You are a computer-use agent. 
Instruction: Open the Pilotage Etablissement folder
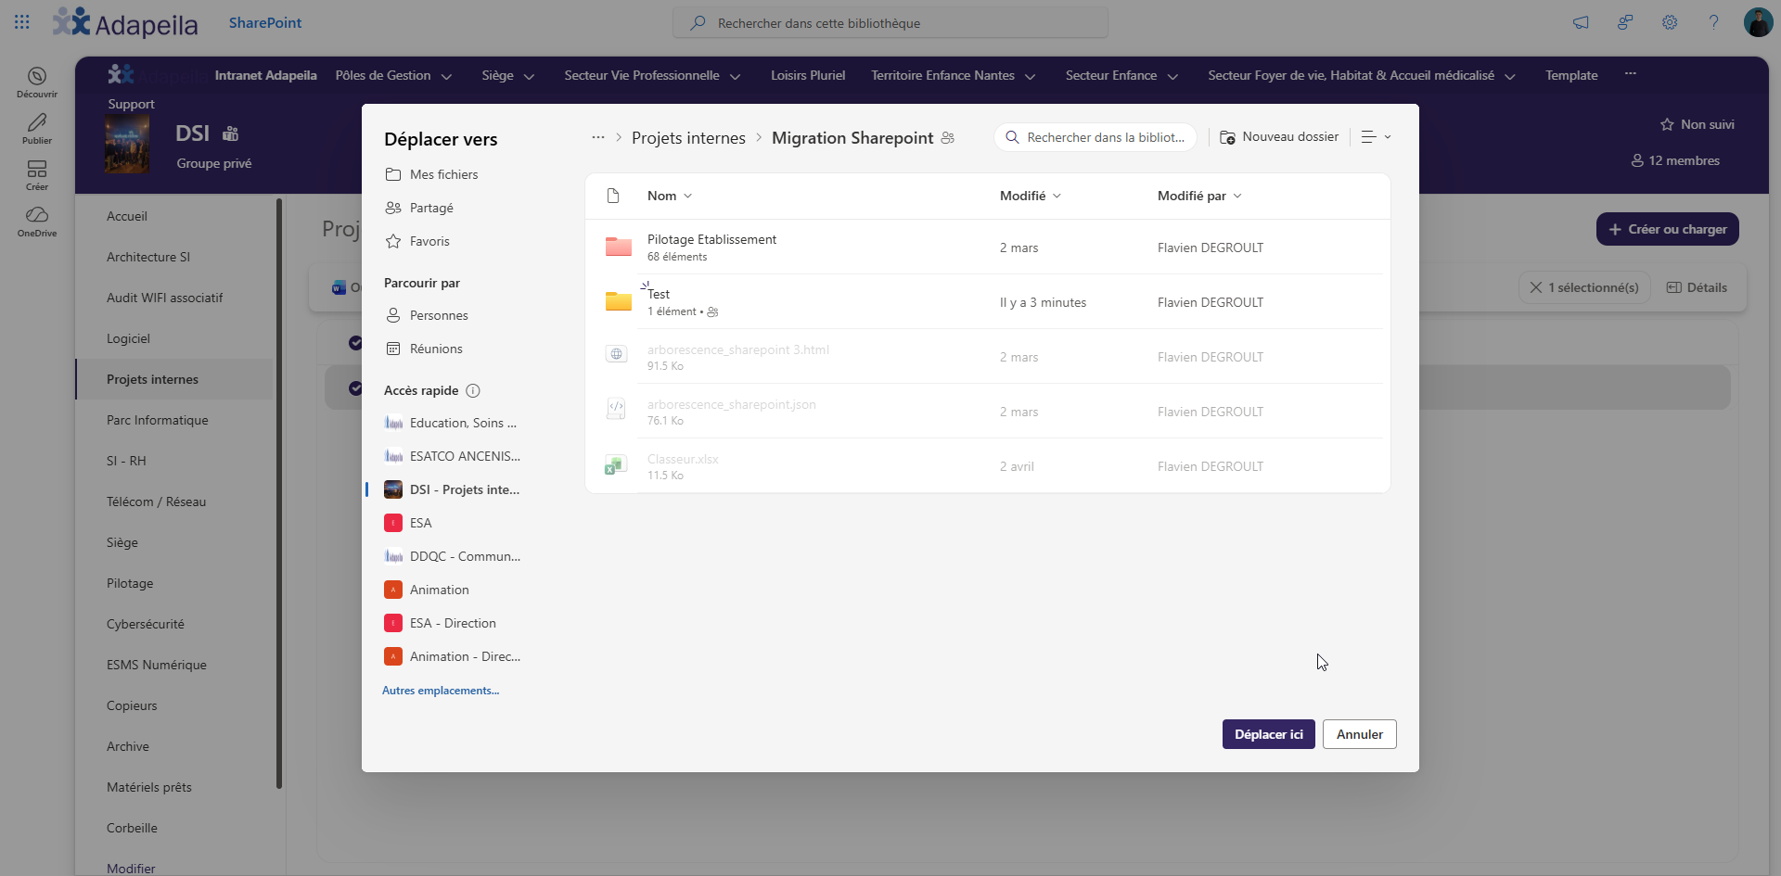(x=711, y=239)
